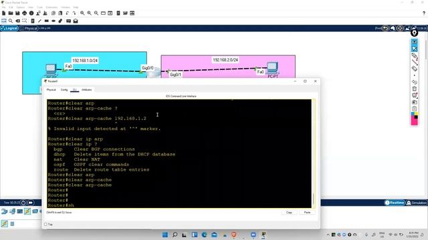Click the Task View icon in taskbar
428x240 pixels.
pos(185,235)
